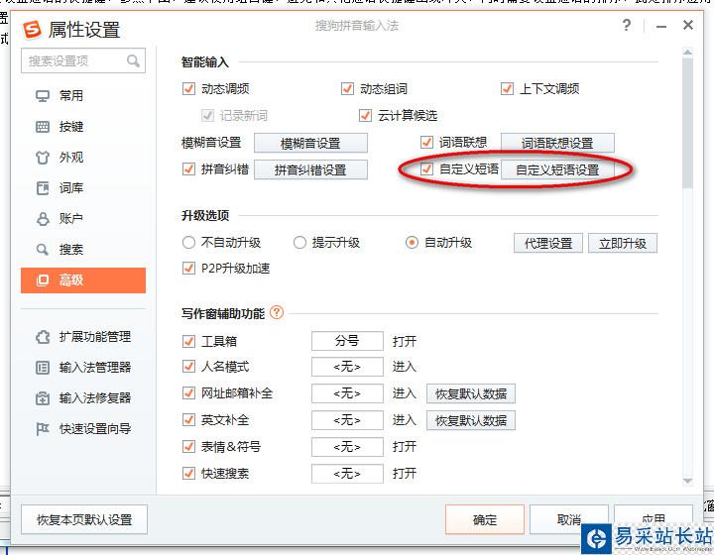Click the 取消 button

point(569,519)
